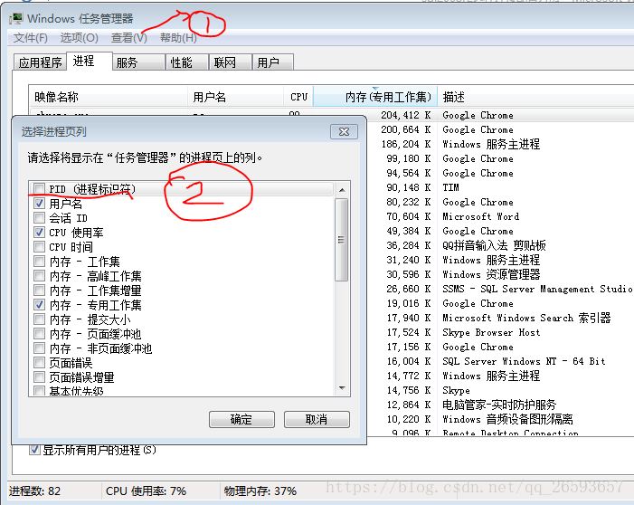Toggle 显示所有用户的进程 checkbox
This screenshot has width=634, height=505.
tap(34, 450)
